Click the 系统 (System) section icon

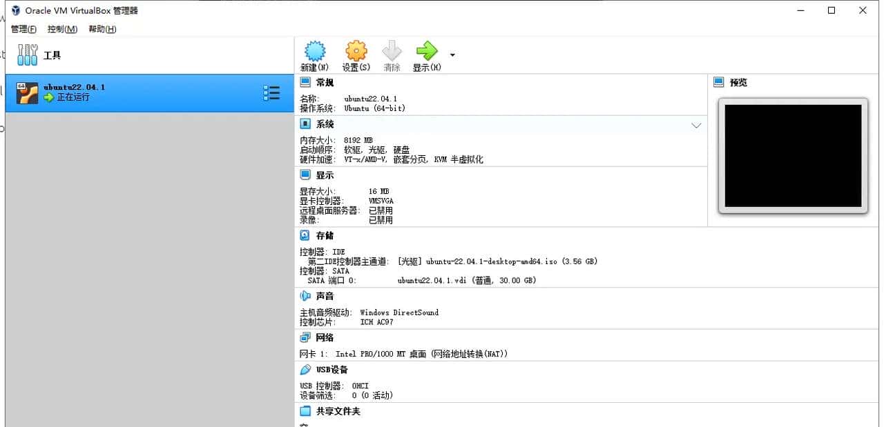click(305, 124)
